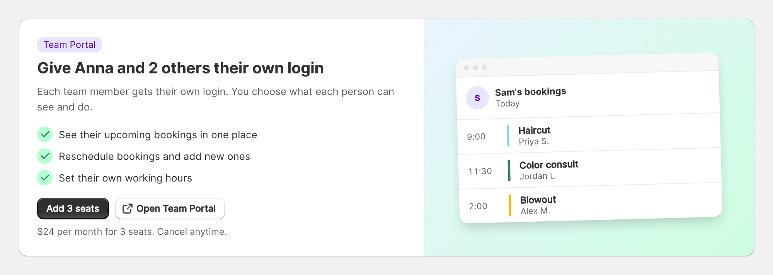Click the checkmark beside Set their own working hours
The height and width of the screenshot is (275, 773).
(45, 178)
